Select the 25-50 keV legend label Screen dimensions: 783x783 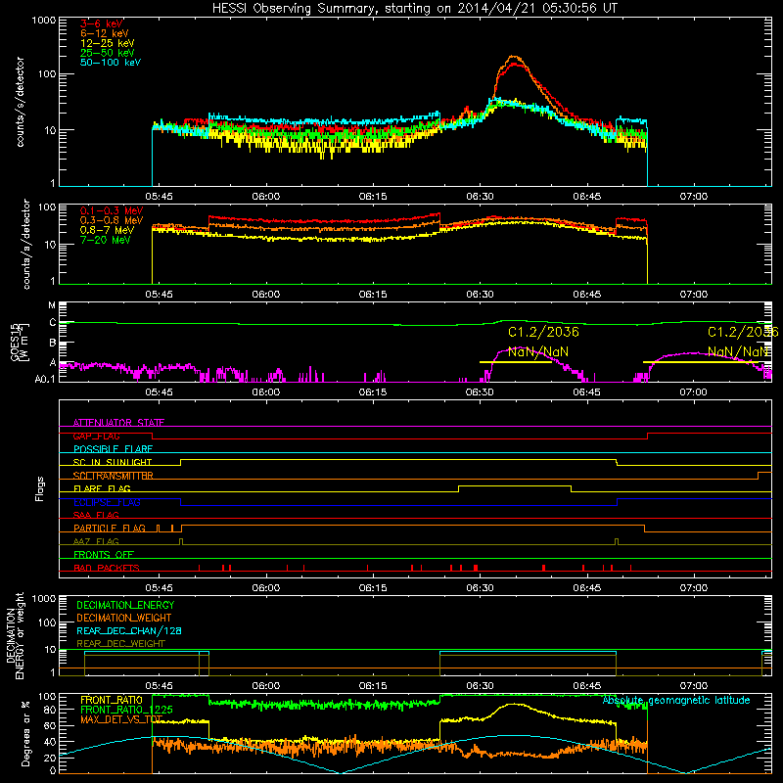pos(108,53)
